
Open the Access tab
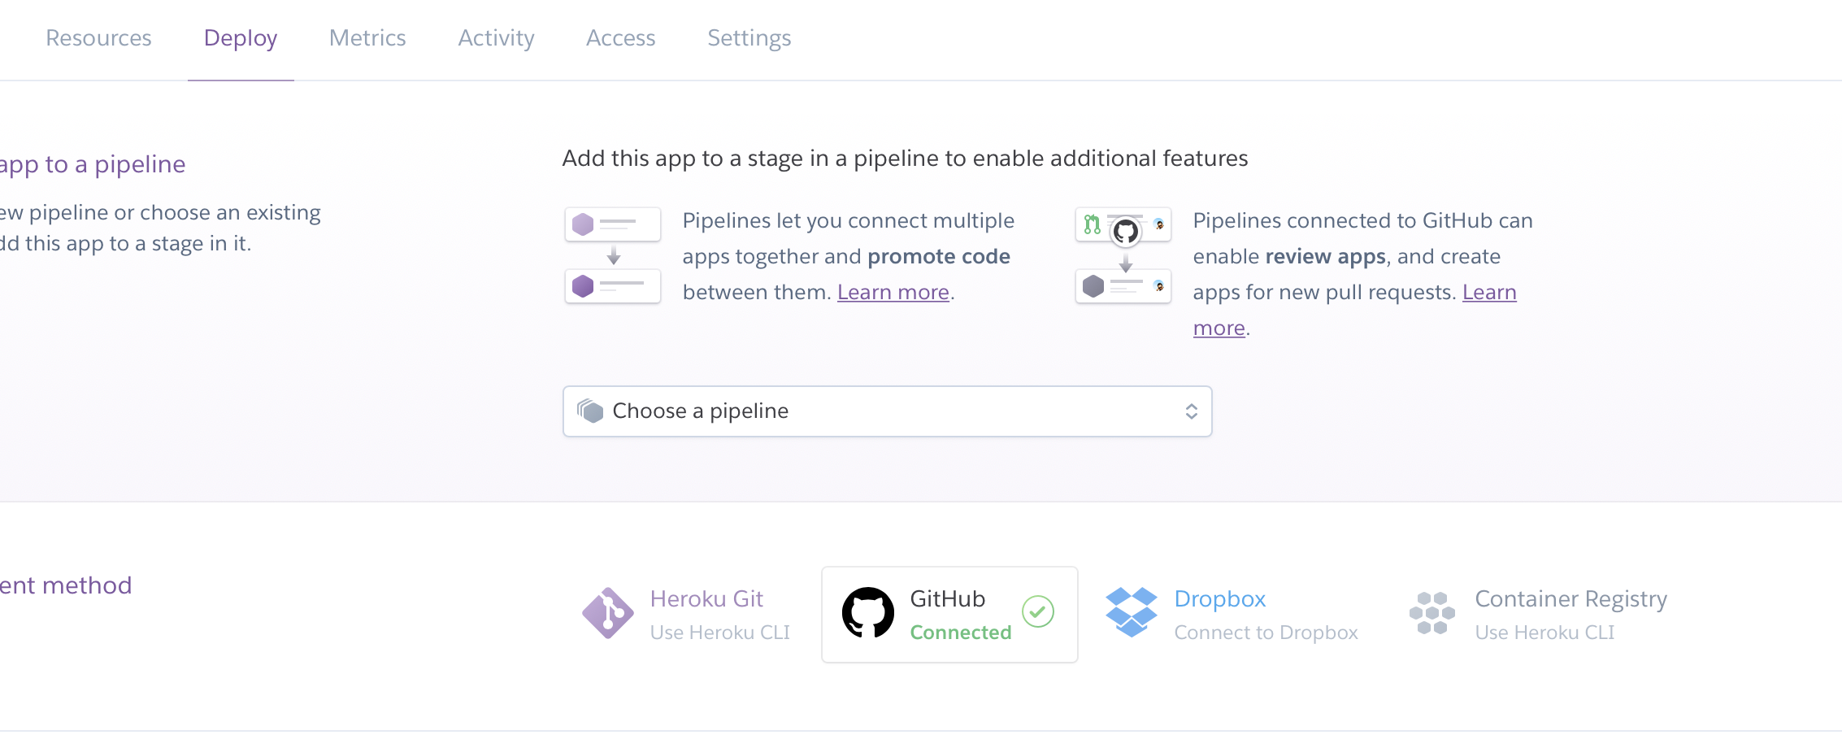pyautogui.click(x=620, y=38)
